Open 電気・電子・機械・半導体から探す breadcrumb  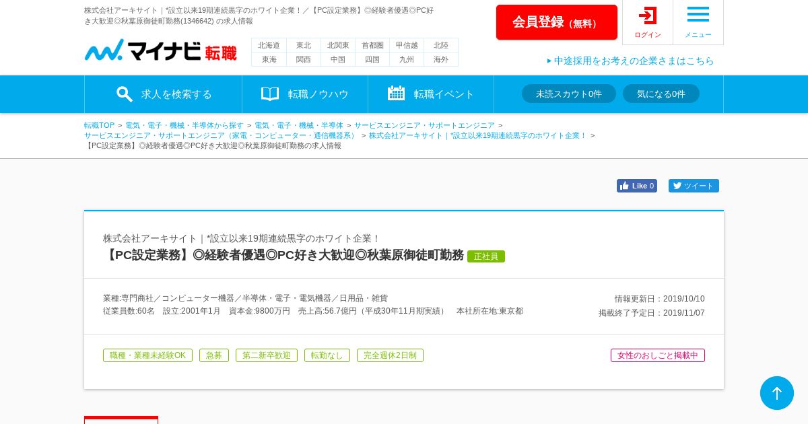click(x=184, y=125)
